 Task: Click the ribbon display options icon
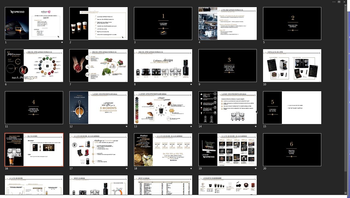point(339,2)
